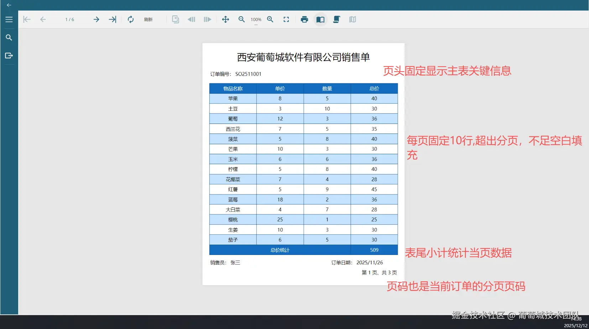Viewport: 589px width, 329px height.
Task: Go back to the parent report
Action: coord(176,20)
